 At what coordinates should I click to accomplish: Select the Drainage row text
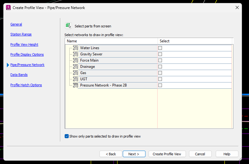87,67
